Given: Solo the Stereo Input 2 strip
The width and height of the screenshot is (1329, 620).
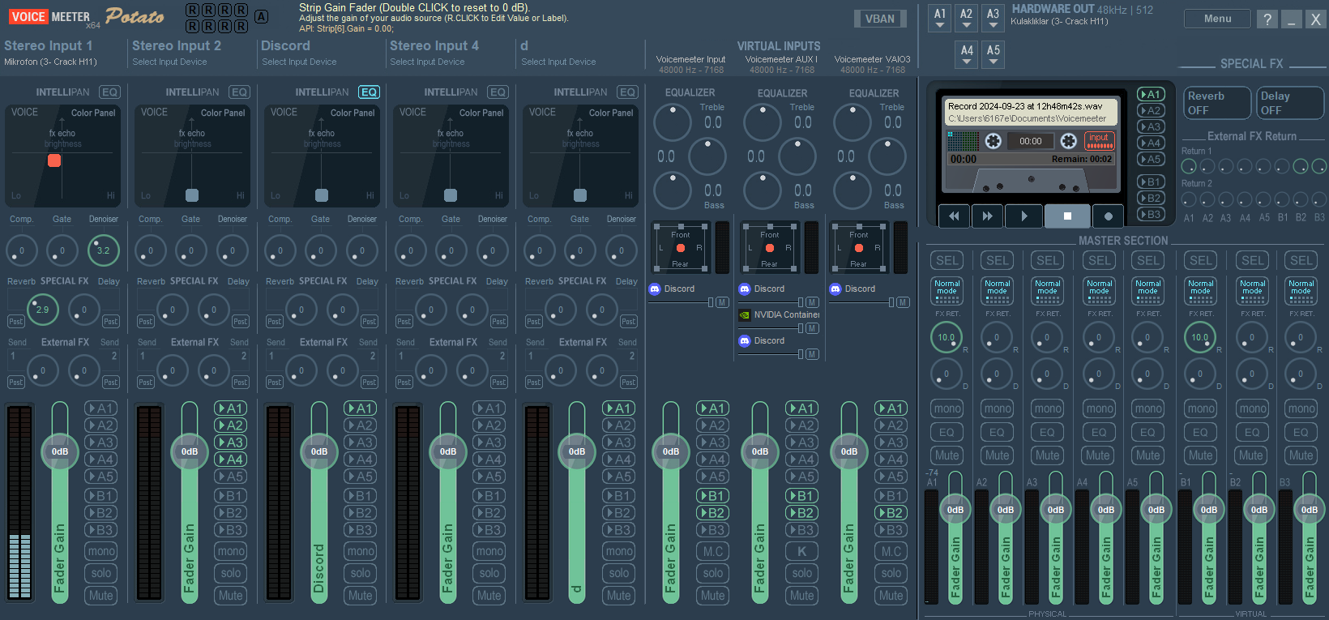Looking at the screenshot, I should (231, 573).
